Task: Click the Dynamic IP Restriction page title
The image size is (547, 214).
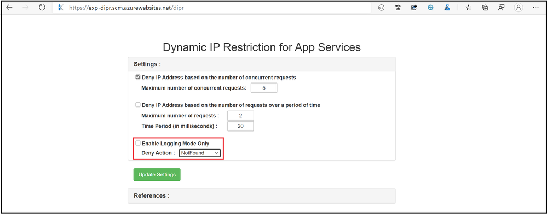Action: tap(262, 47)
